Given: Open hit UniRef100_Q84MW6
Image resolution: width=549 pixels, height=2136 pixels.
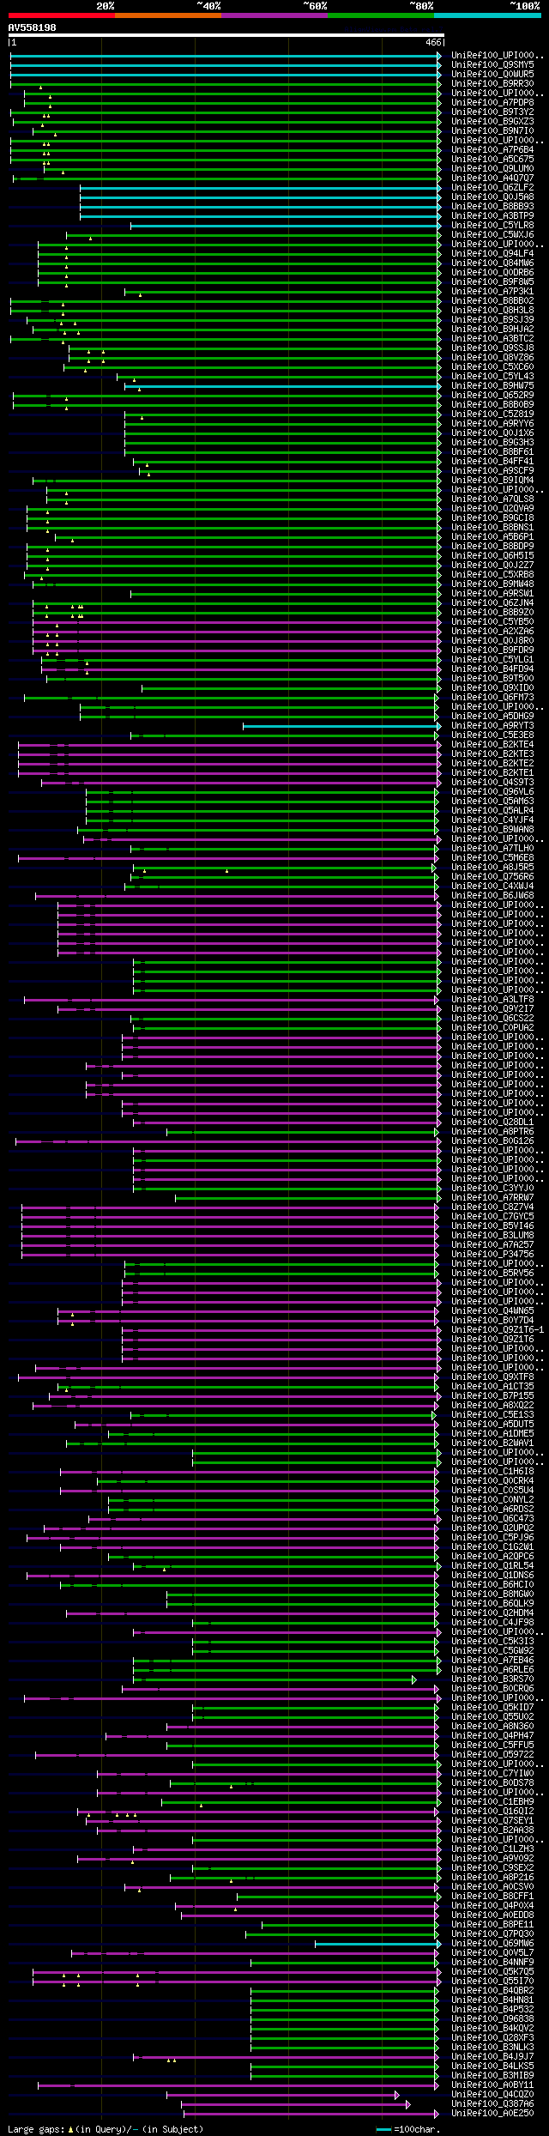Looking at the screenshot, I should (492, 263).
